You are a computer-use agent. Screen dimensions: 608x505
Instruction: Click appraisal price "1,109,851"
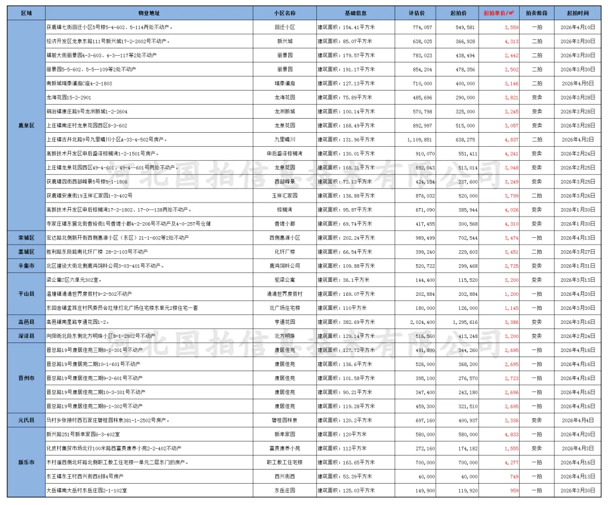click(x=419, y=139)
